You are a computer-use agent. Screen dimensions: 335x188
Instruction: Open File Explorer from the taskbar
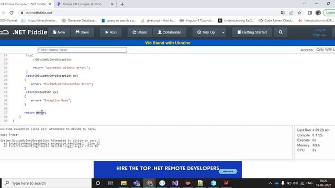tap(124, 183)
